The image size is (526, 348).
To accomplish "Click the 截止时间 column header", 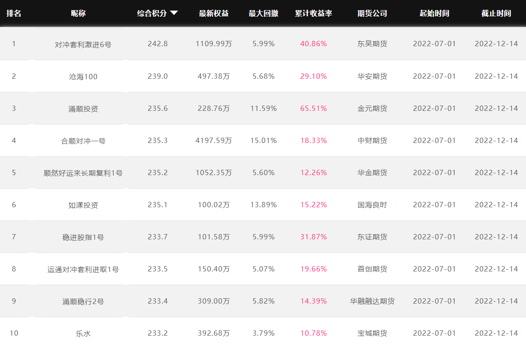I will click(496, 14).
